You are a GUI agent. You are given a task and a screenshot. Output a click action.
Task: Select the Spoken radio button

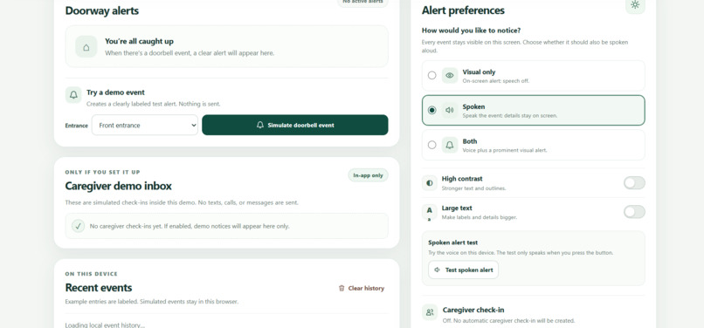(431, 110)
